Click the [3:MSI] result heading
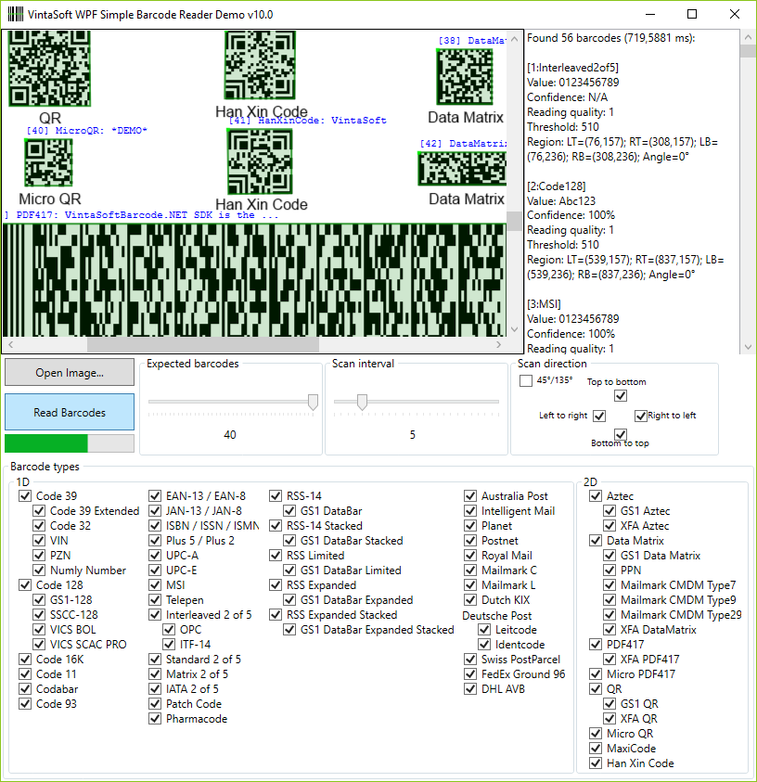The image size is (757, 782). 544,303
